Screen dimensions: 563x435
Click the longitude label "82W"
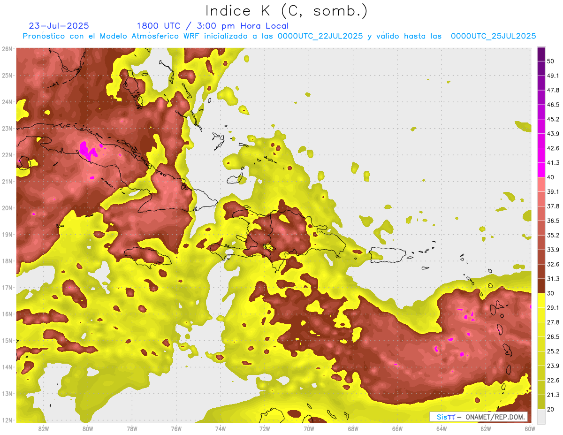click(x=43, y=428)
